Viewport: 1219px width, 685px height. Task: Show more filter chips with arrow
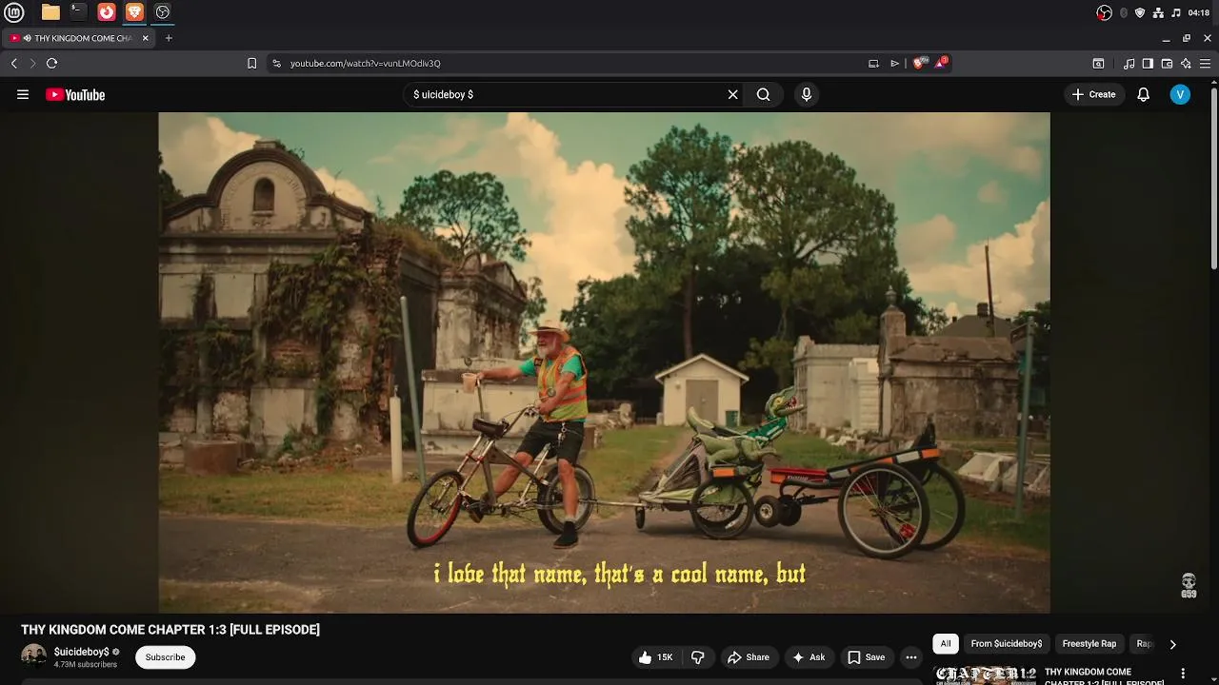(x=1172, y=644)
